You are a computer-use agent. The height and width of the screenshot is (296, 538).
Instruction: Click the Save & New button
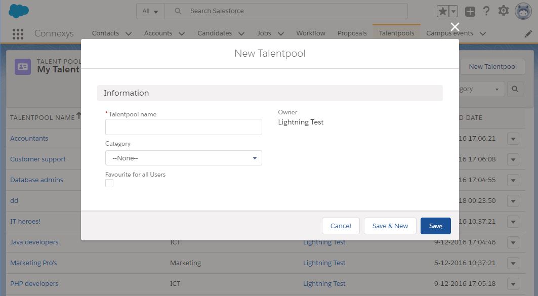[x=390, y=226]
